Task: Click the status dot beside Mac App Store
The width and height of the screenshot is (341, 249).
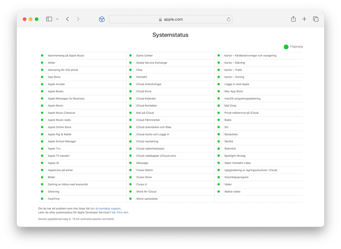Action: click(219, 91)
